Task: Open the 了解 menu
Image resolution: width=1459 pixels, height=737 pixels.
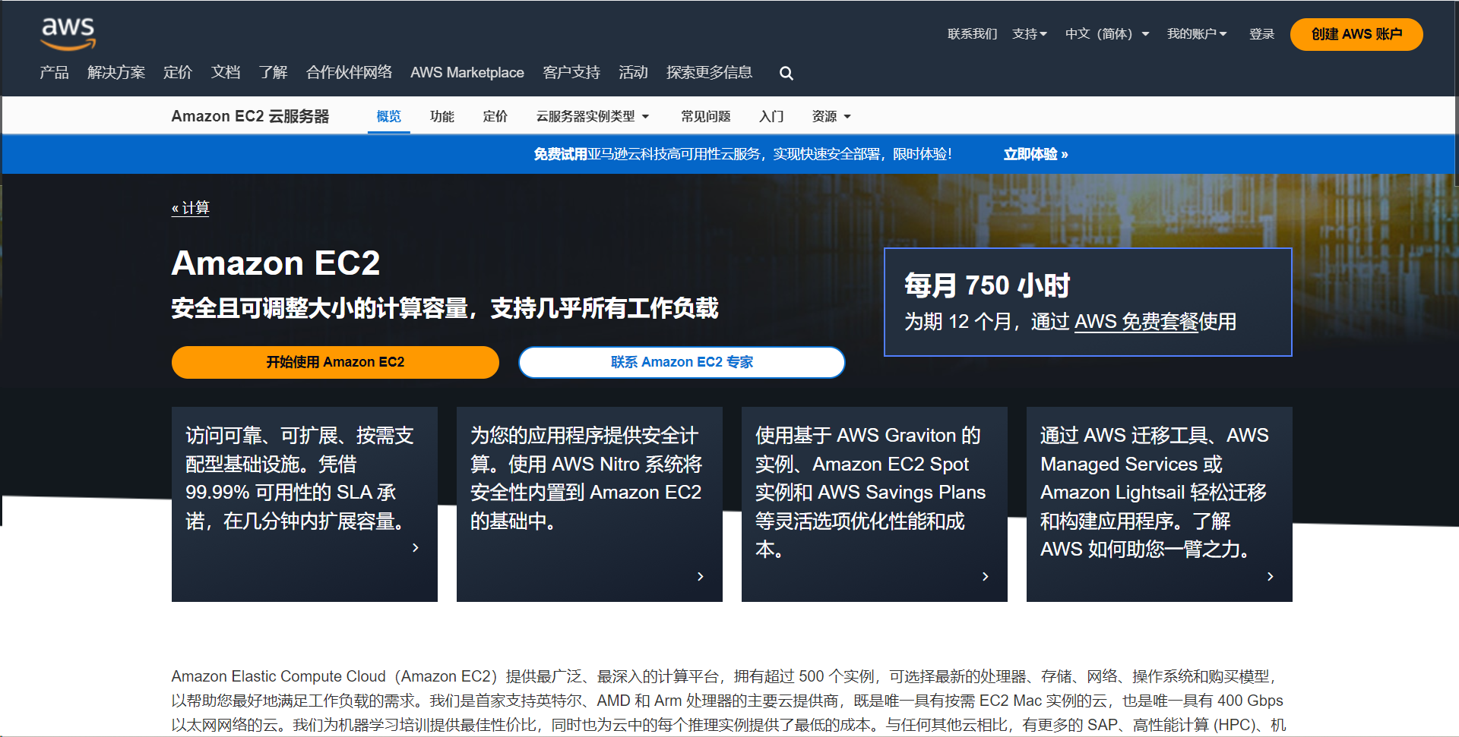Action: pos(273,72)
